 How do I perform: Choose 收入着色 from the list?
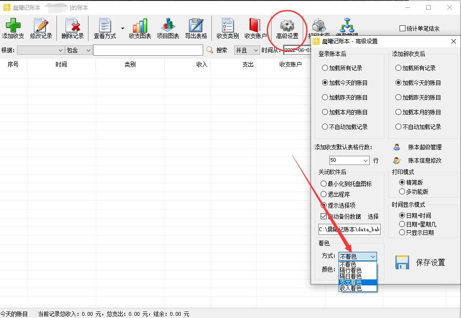357,288
